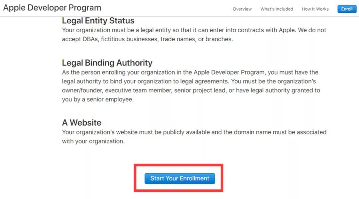This screenshot has width=359, height=199.
Task: Select the Legal Entity Status heading
Action: (x=98, y=21)
